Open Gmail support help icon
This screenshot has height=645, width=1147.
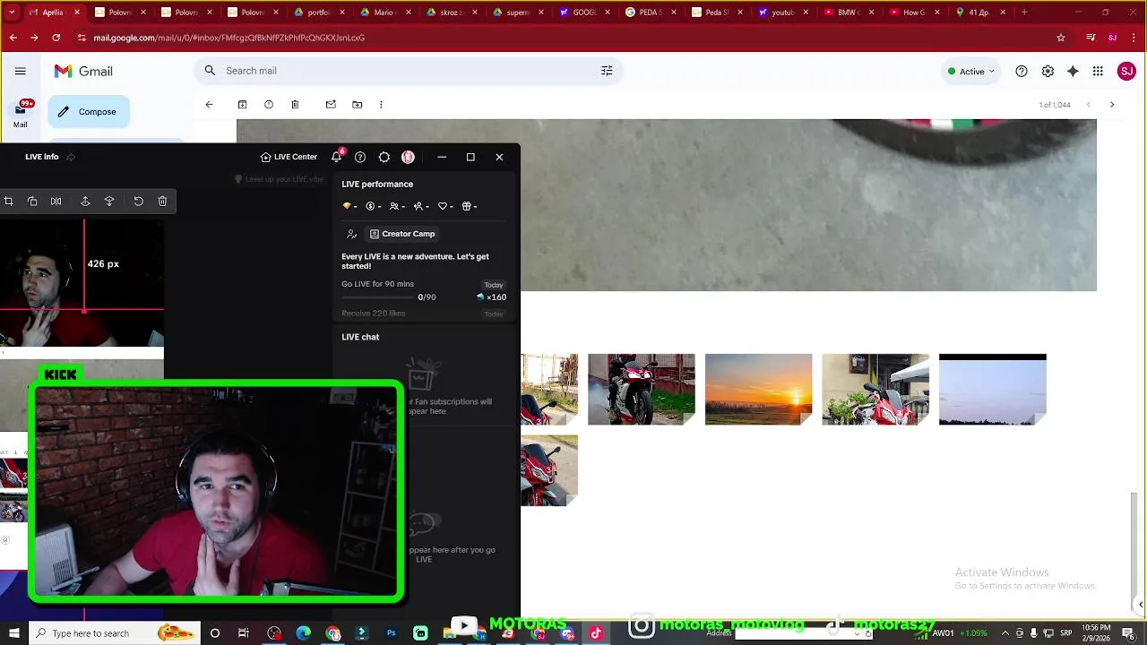(1022, 72)
